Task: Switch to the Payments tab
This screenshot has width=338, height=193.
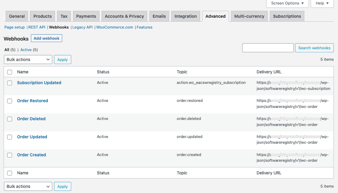Action: (86, 16)
